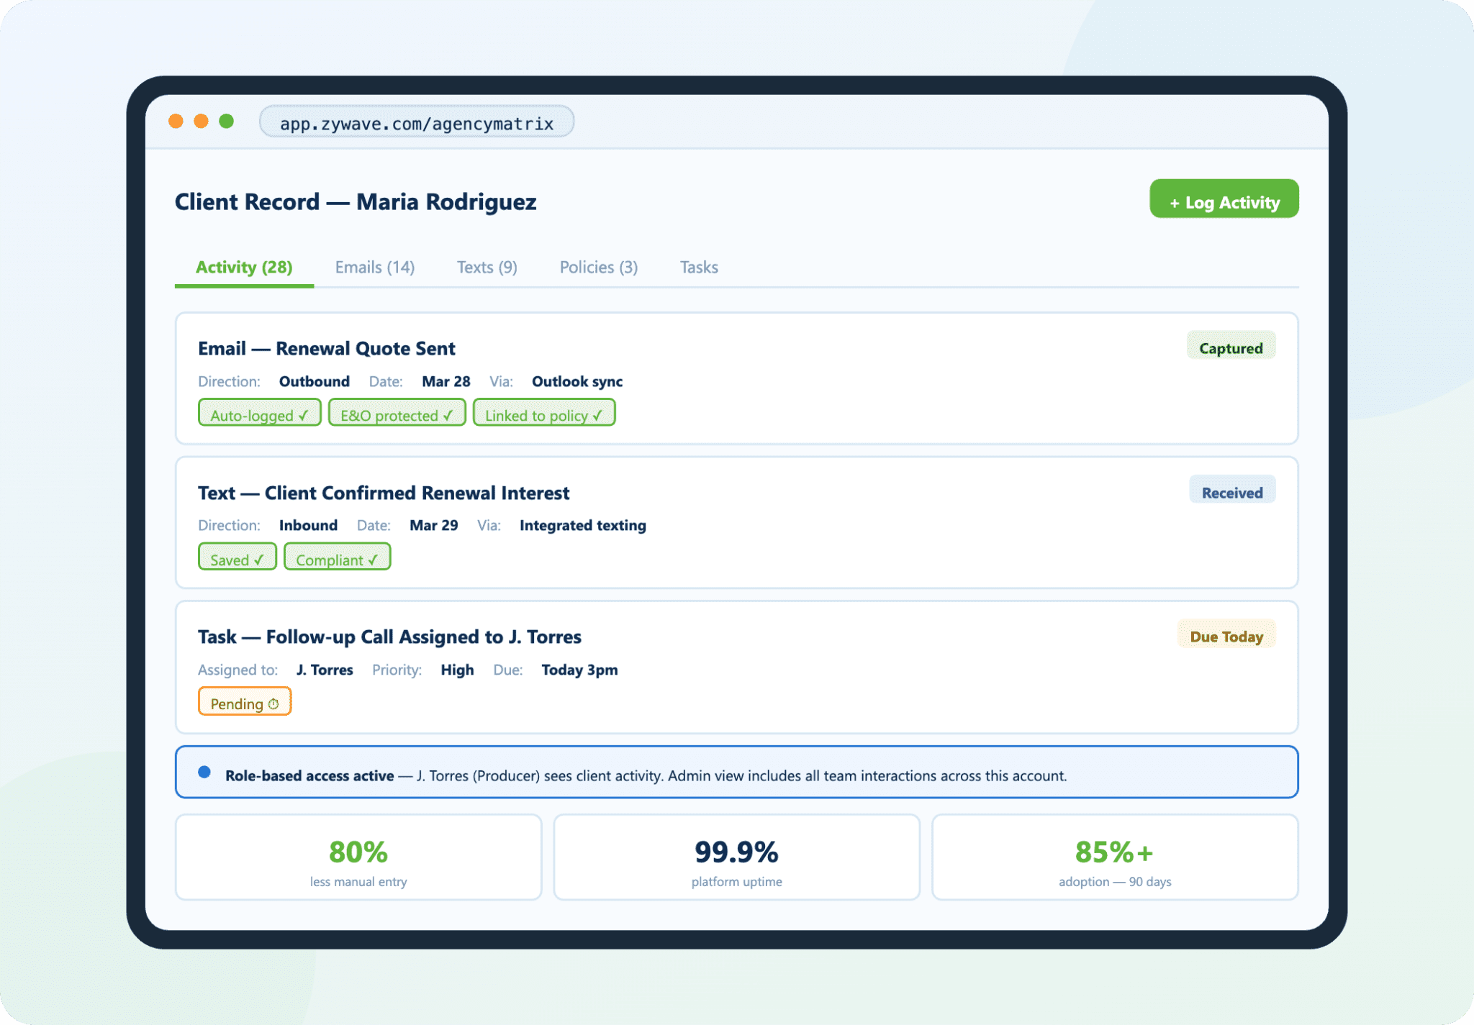Image resolution: width=1474 pixels, height=1025 pixels.
Task: Switch to the Emails (14) tab
Action: pos(374,268)
